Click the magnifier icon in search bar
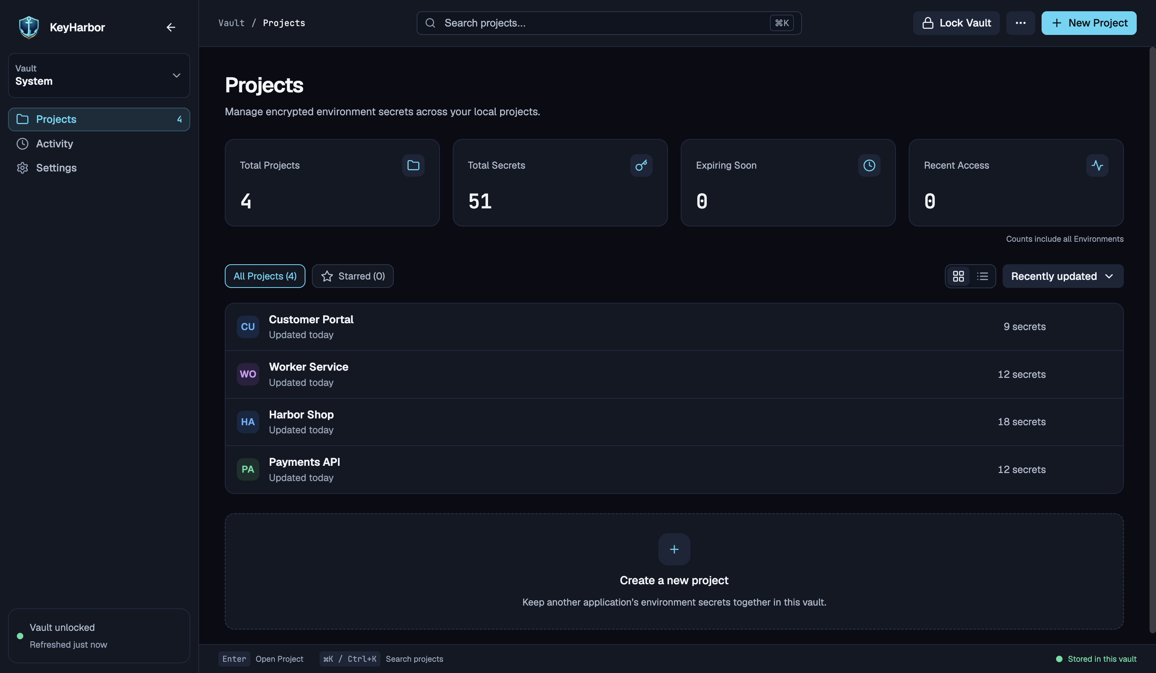The image size is (1156, 673). [430, 23]
